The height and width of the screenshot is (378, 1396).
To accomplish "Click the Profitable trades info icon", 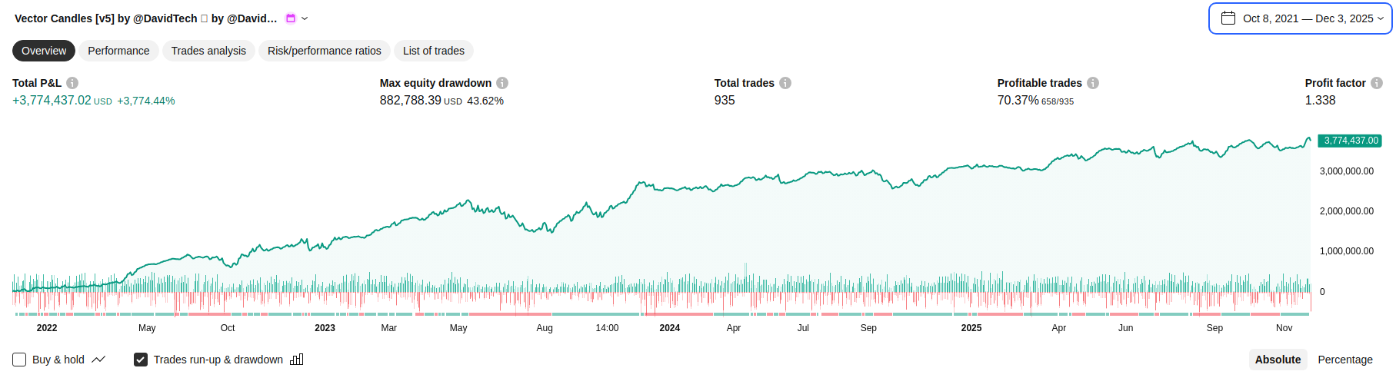I will click(x=1093, y=83).
